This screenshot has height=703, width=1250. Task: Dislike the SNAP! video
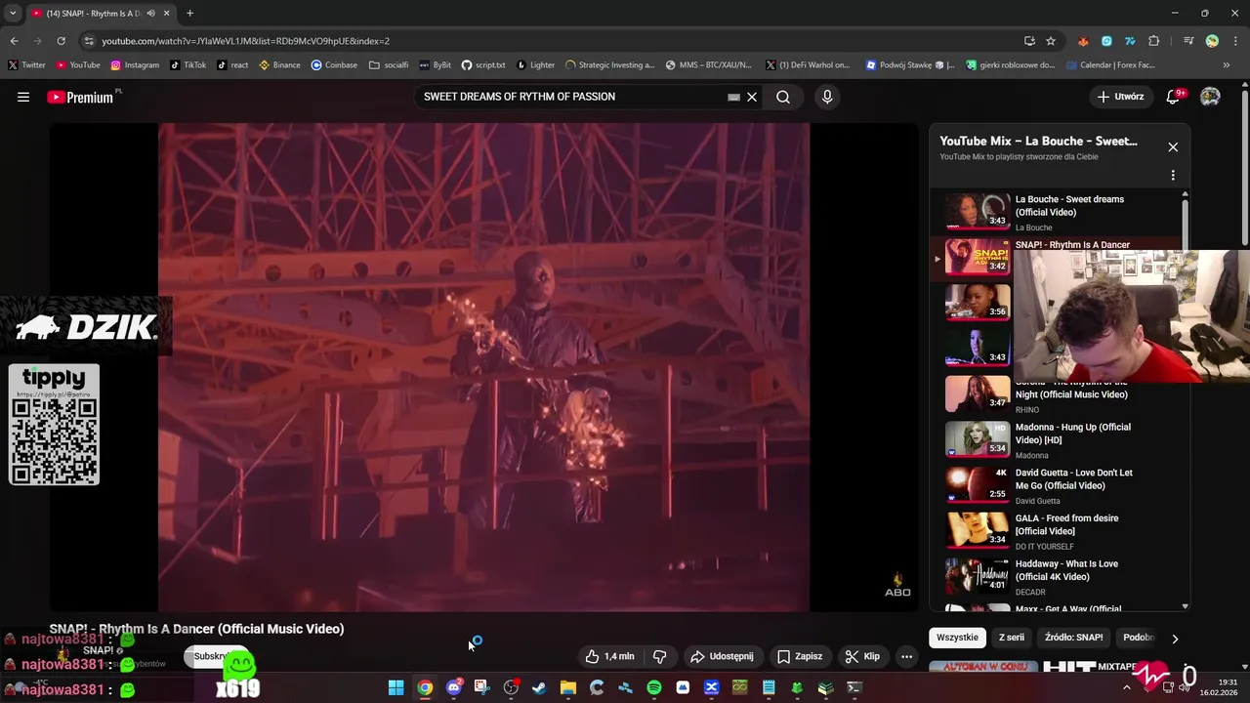pos(659,656)
